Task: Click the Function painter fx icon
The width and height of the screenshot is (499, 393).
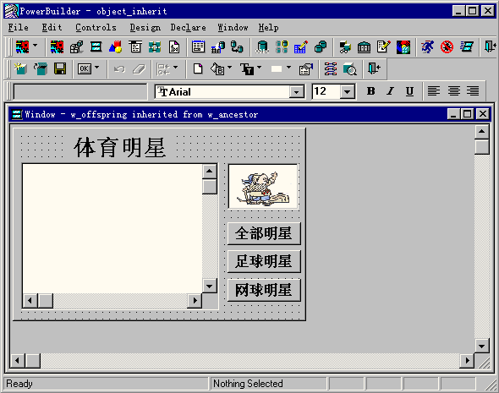Action: point(174,47)
